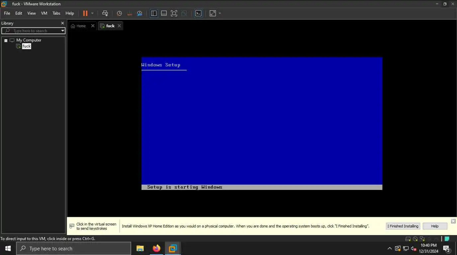This screenshot has height=255, width=457.
Task: Switch to the Home tab
Action: 78,26
